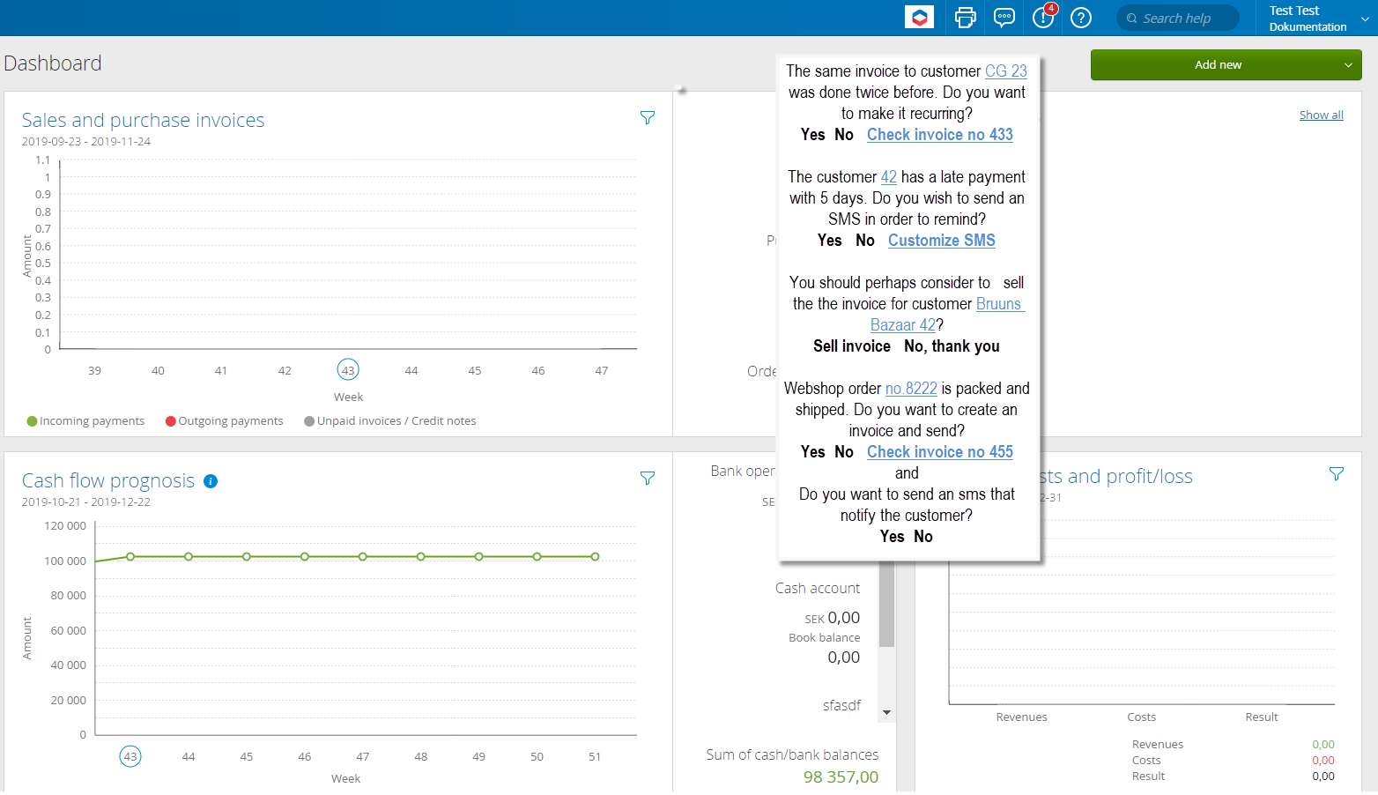
Task: Toggle Outgoing payments legend series
Action: tap(225, 421)
